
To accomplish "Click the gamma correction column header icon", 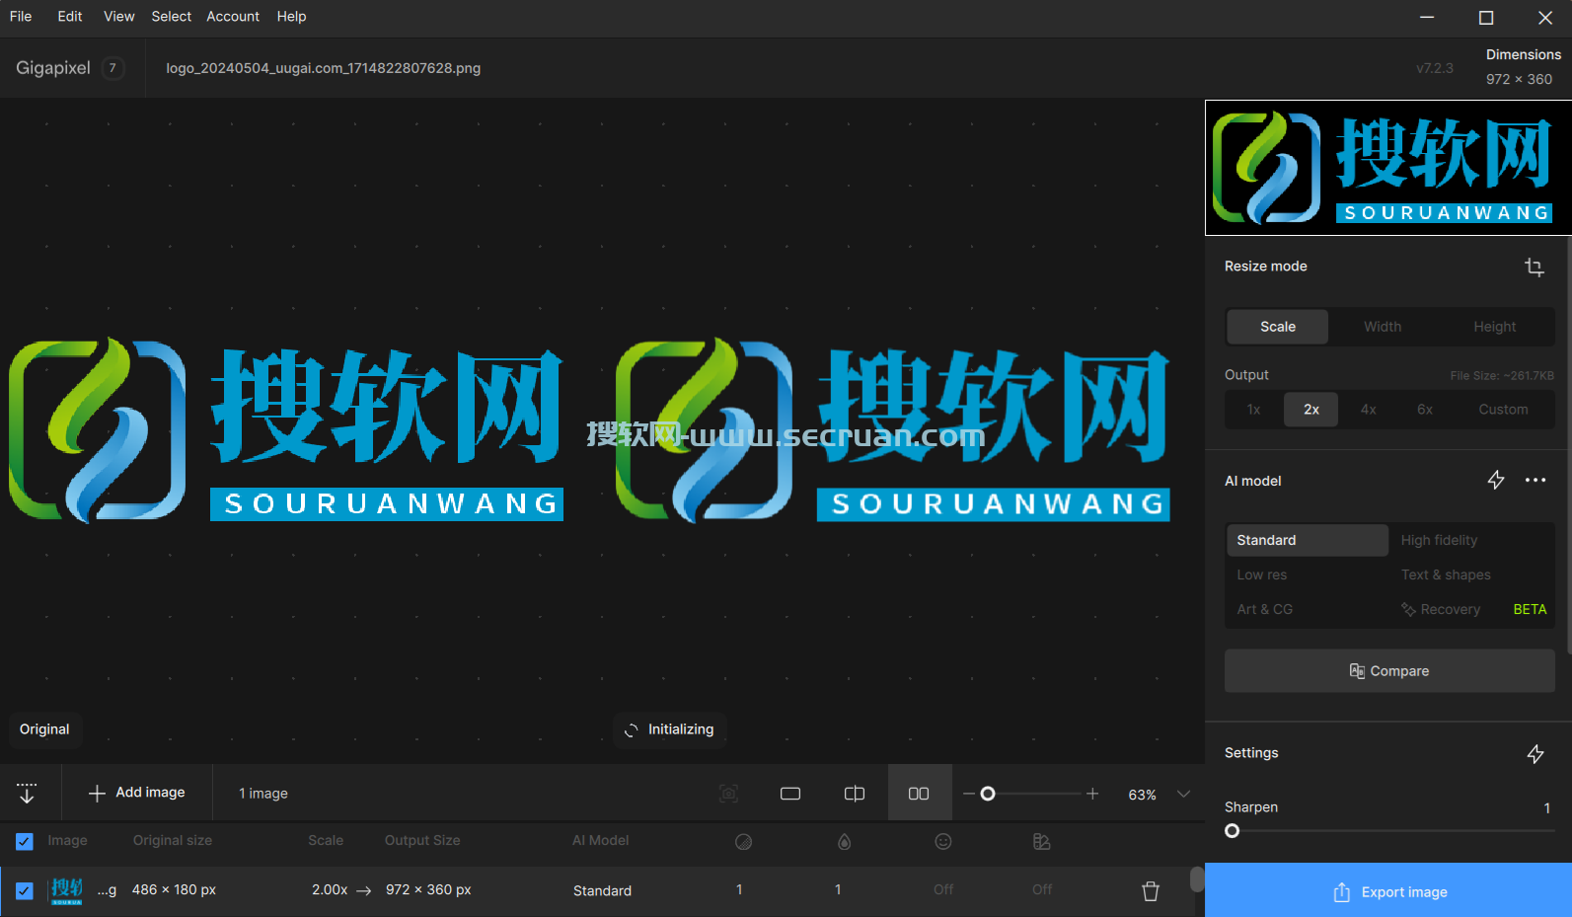I will coord(1041,842).
